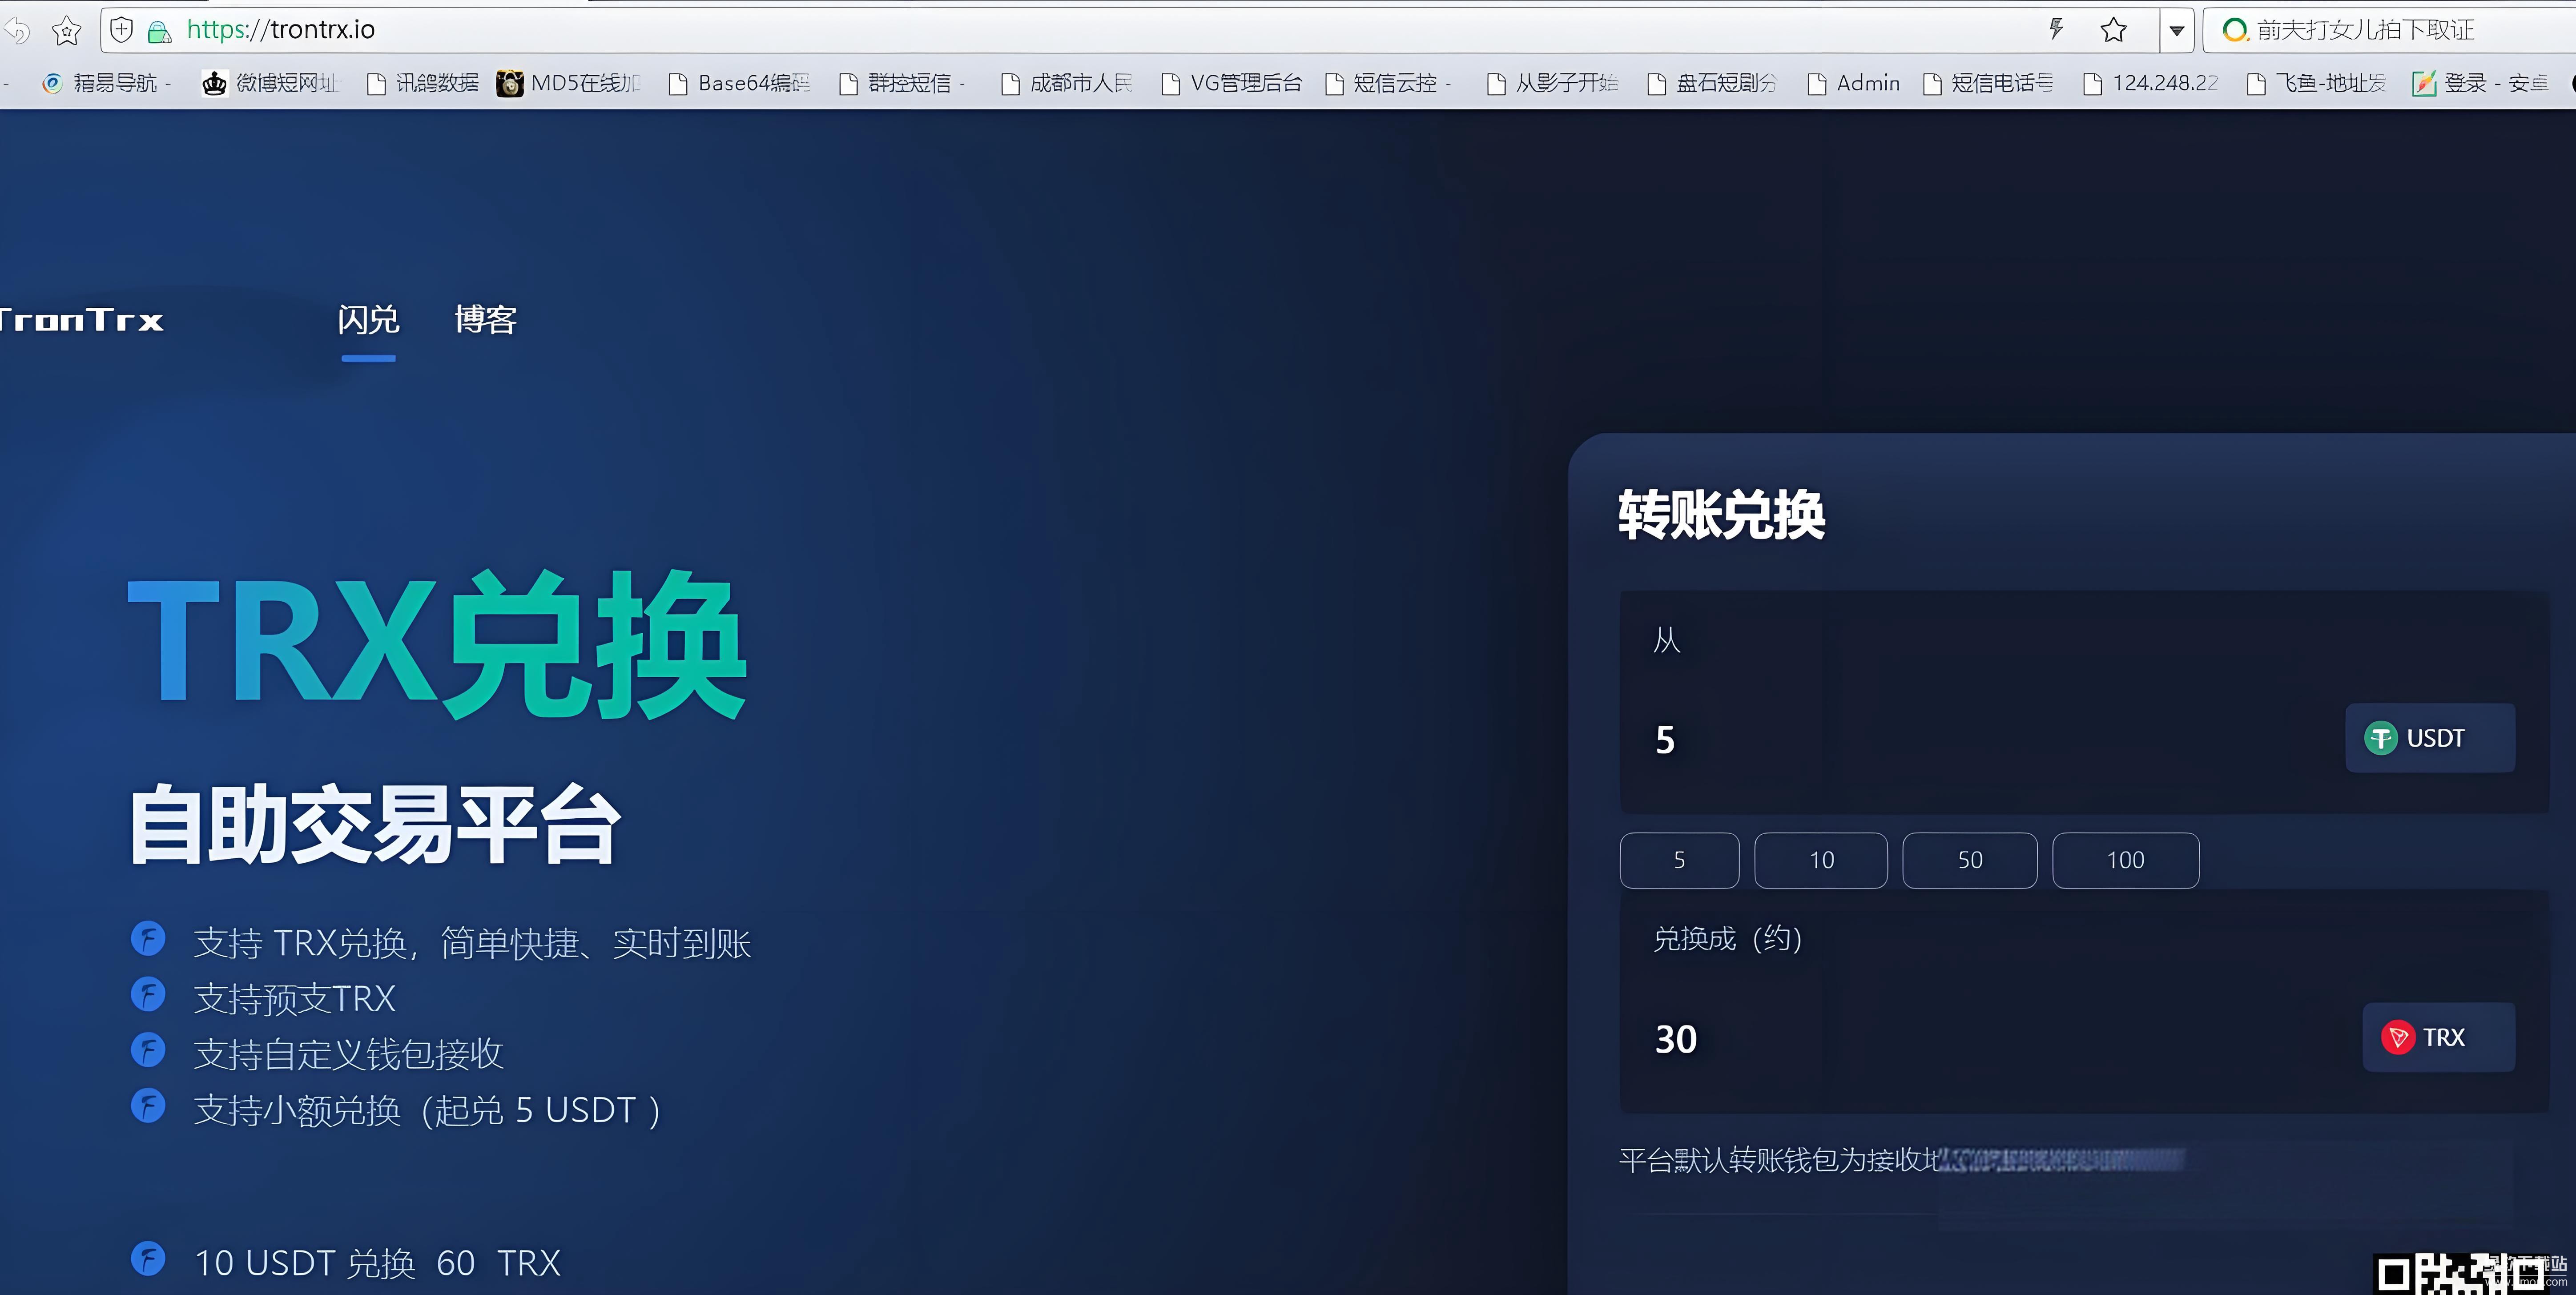Open the USDT currency selector

(x=2430, y=738)
